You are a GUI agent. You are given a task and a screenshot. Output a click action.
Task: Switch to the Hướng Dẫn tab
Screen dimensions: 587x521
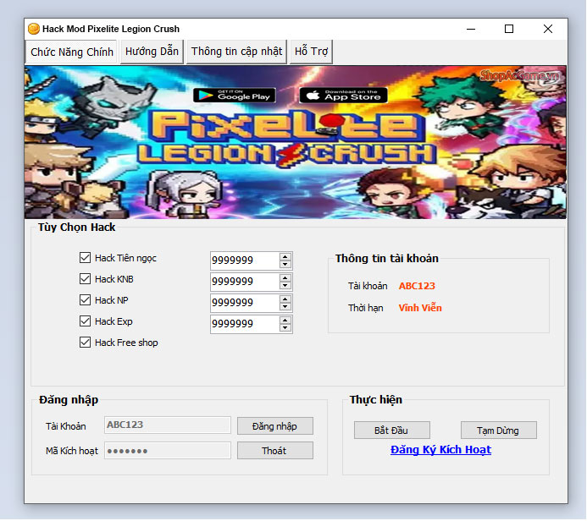coord(152,52)
